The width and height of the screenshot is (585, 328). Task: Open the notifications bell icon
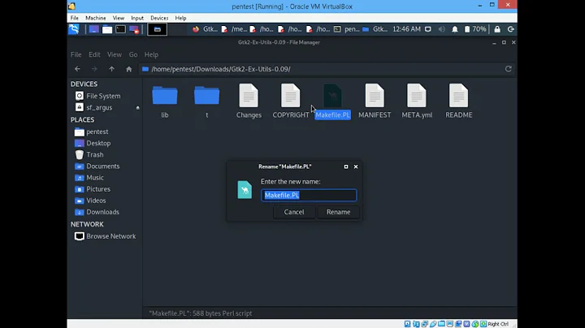455,29
